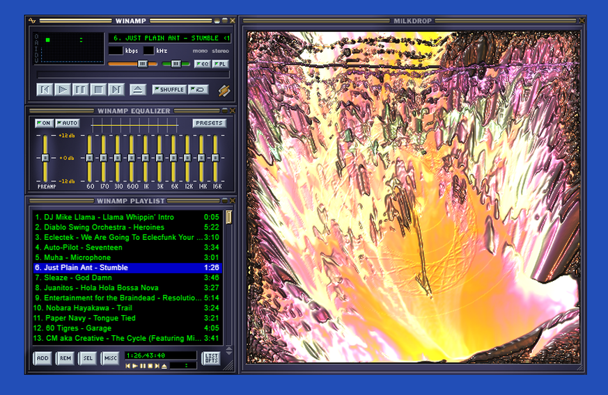
Task: Toggle Shuffle mode
Action: click(x=169, y=90)
